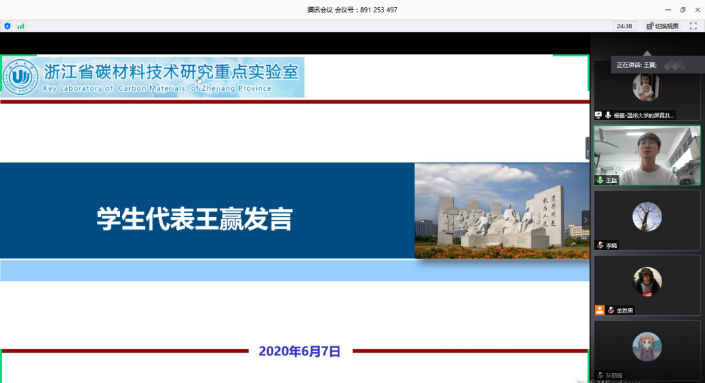Check the green network signal icon
Screen dimensions: 705x383
click(x=20, y=26)
